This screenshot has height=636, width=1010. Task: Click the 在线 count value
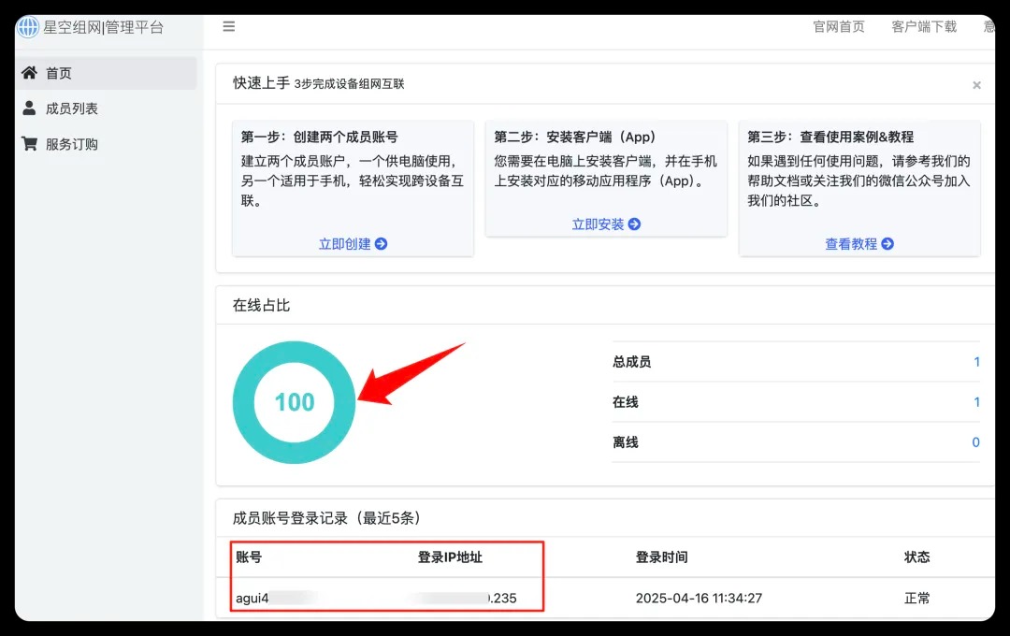976,402
